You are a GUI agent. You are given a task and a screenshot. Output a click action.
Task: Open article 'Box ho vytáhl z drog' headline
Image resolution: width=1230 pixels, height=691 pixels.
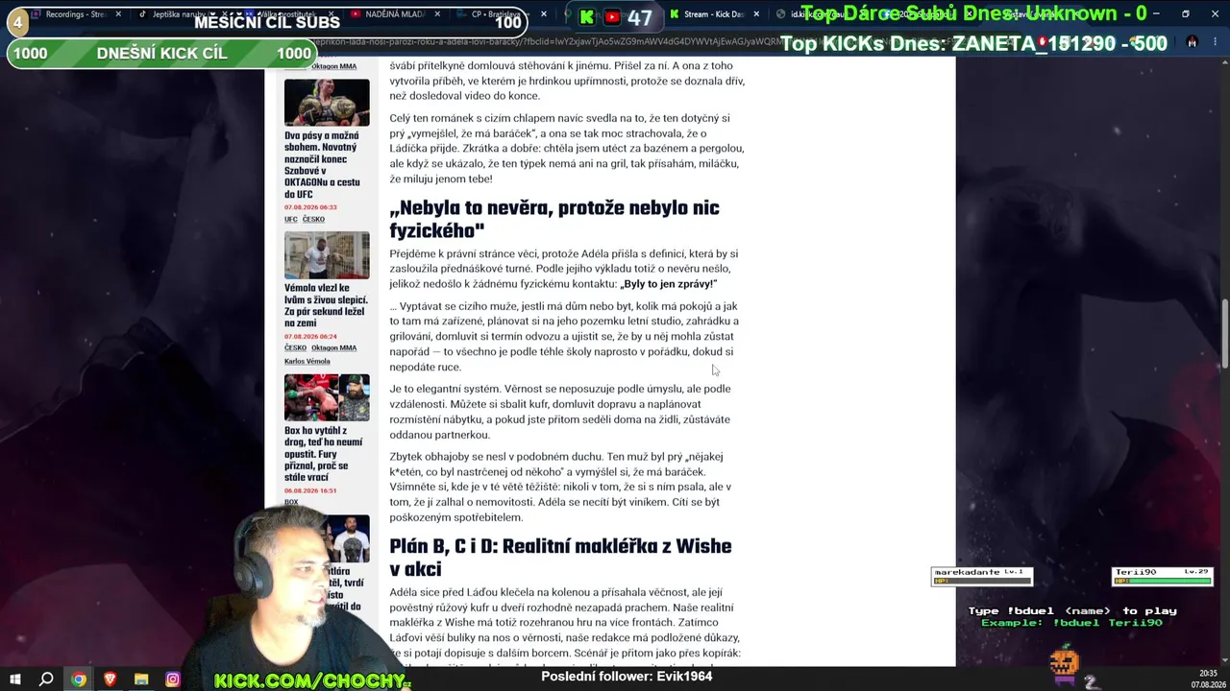pos(323,454)
